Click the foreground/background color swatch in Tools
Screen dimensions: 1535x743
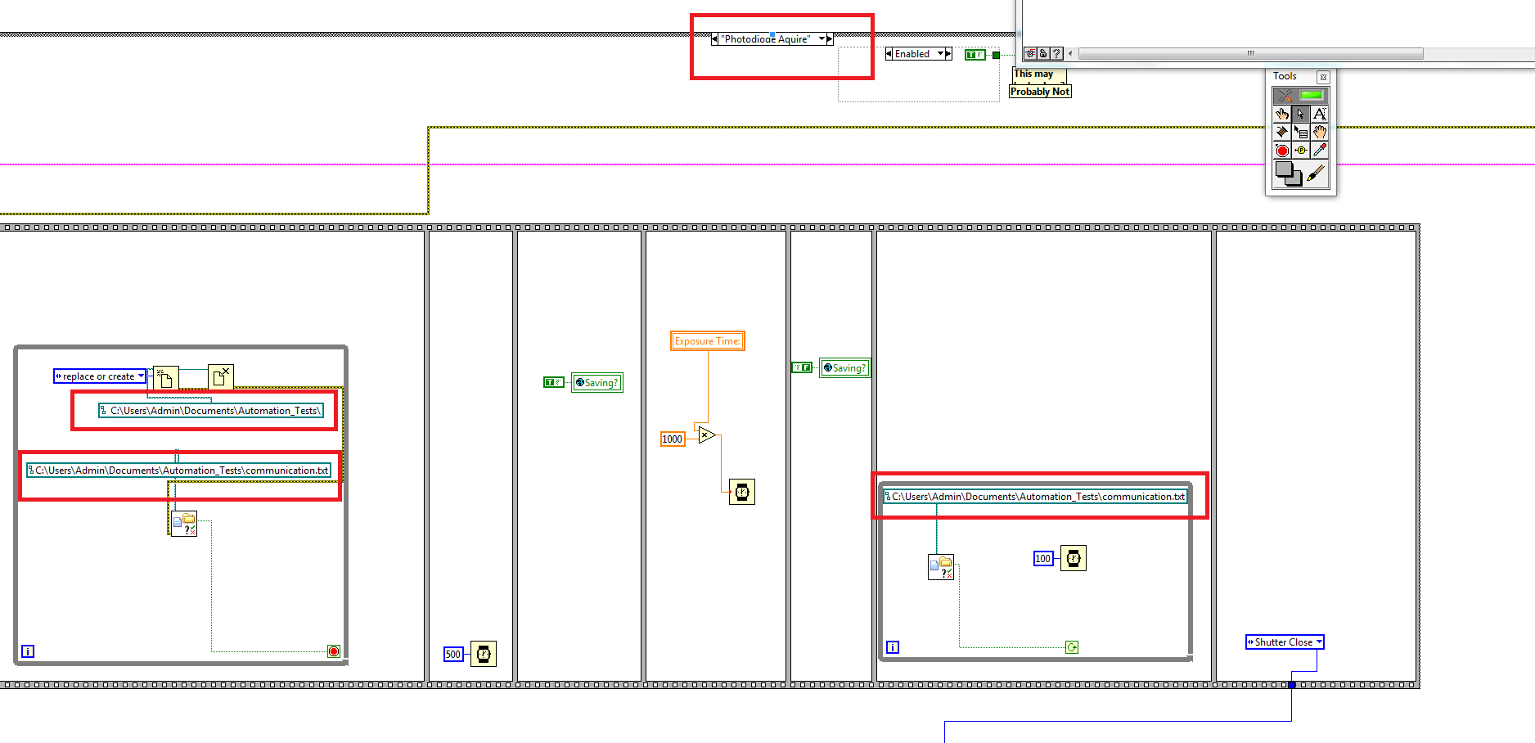[1287, 173]
